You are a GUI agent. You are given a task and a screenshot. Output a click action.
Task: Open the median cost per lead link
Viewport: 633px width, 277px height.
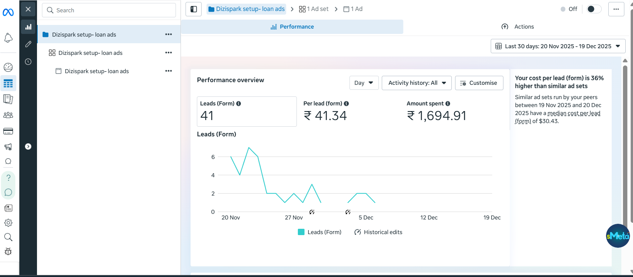tap(574, 113)
